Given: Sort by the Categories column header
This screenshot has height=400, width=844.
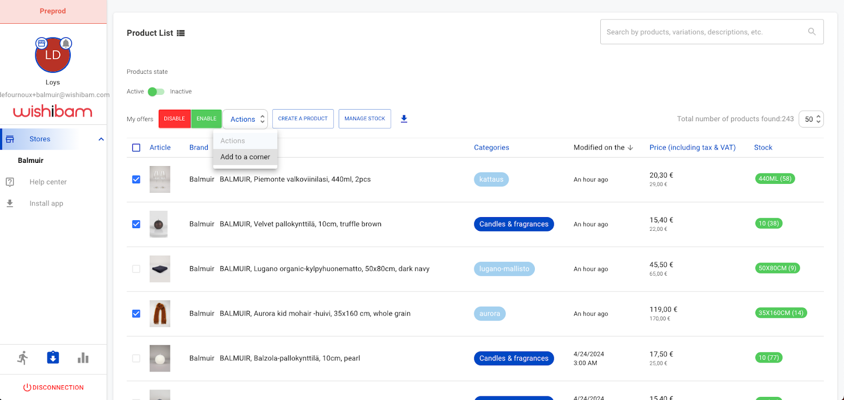Looking at the screenshot, I should 492,148.
